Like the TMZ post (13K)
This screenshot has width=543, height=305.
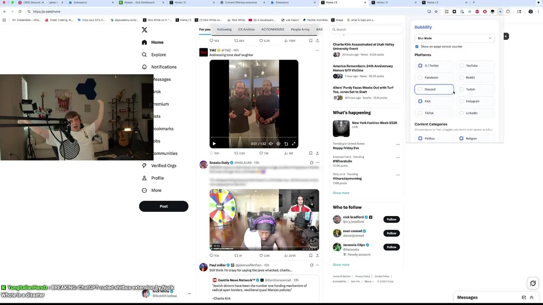(264, 153)
